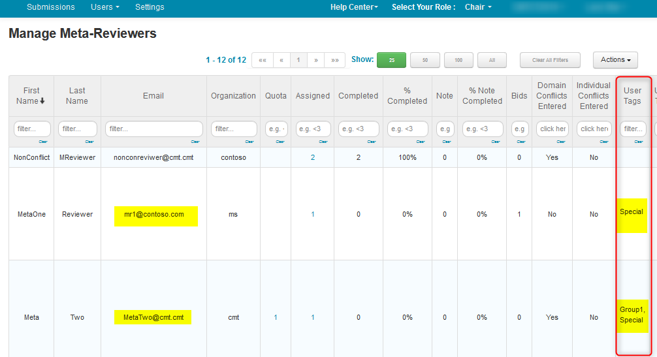Open the Settings menu item
This screenshot has width=657, height=357.
click(x=150, y=7)
